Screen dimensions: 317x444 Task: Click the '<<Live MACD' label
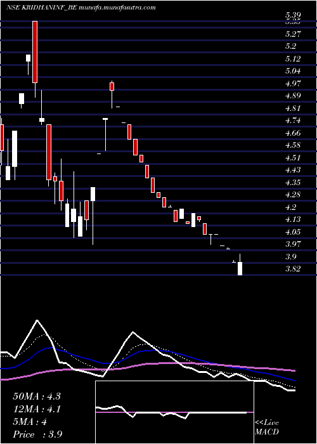pos(267,428)
